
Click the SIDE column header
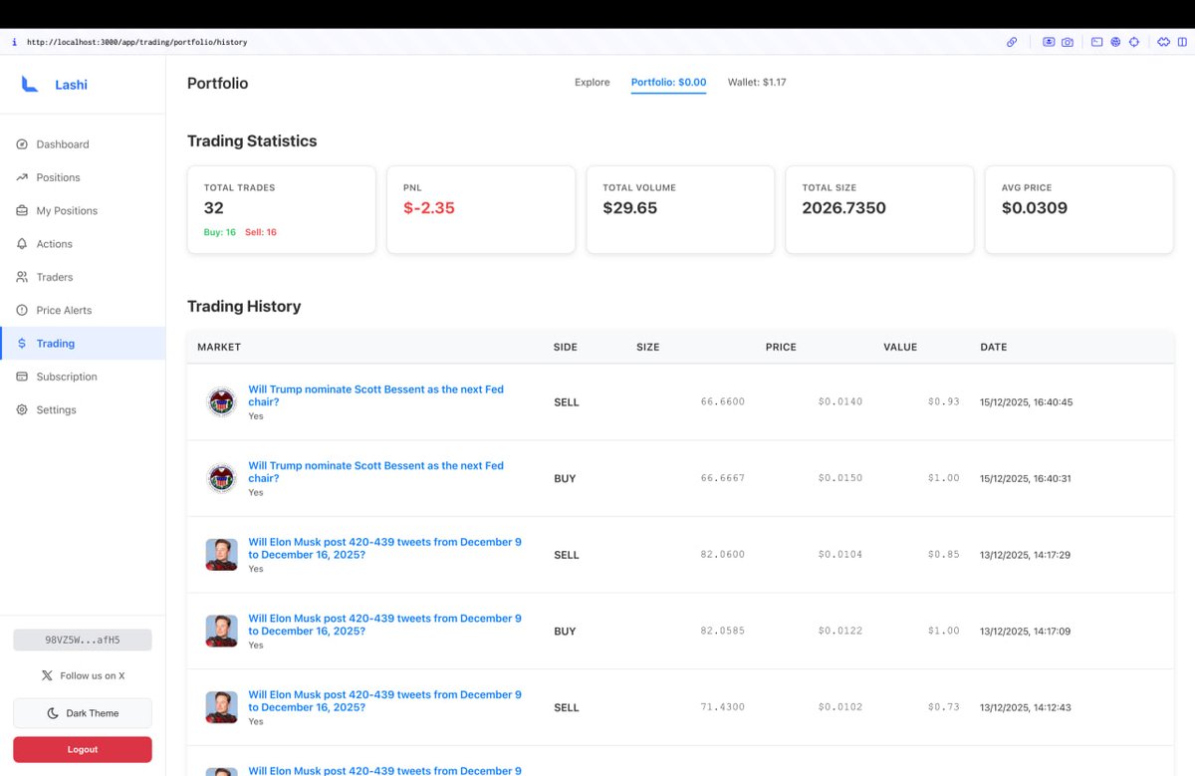coord(566,347)
